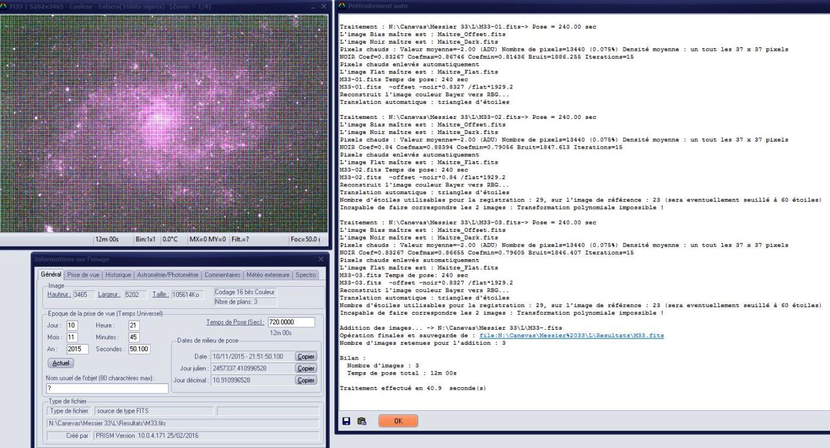The width and height of the screenshot is (830, 448).
Task: Copy the Jour julien value
Action: click(306, 367)
